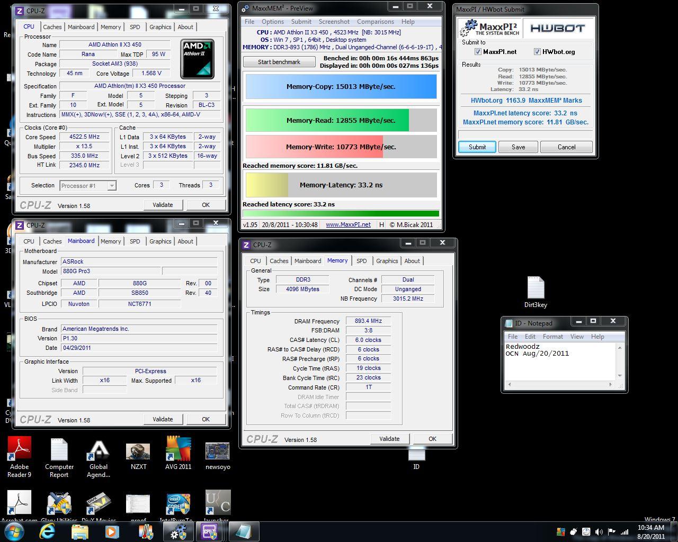Open the thermometer monitoring app on the taskbar
The image size is (678, 542).
[x=145, y=531]
